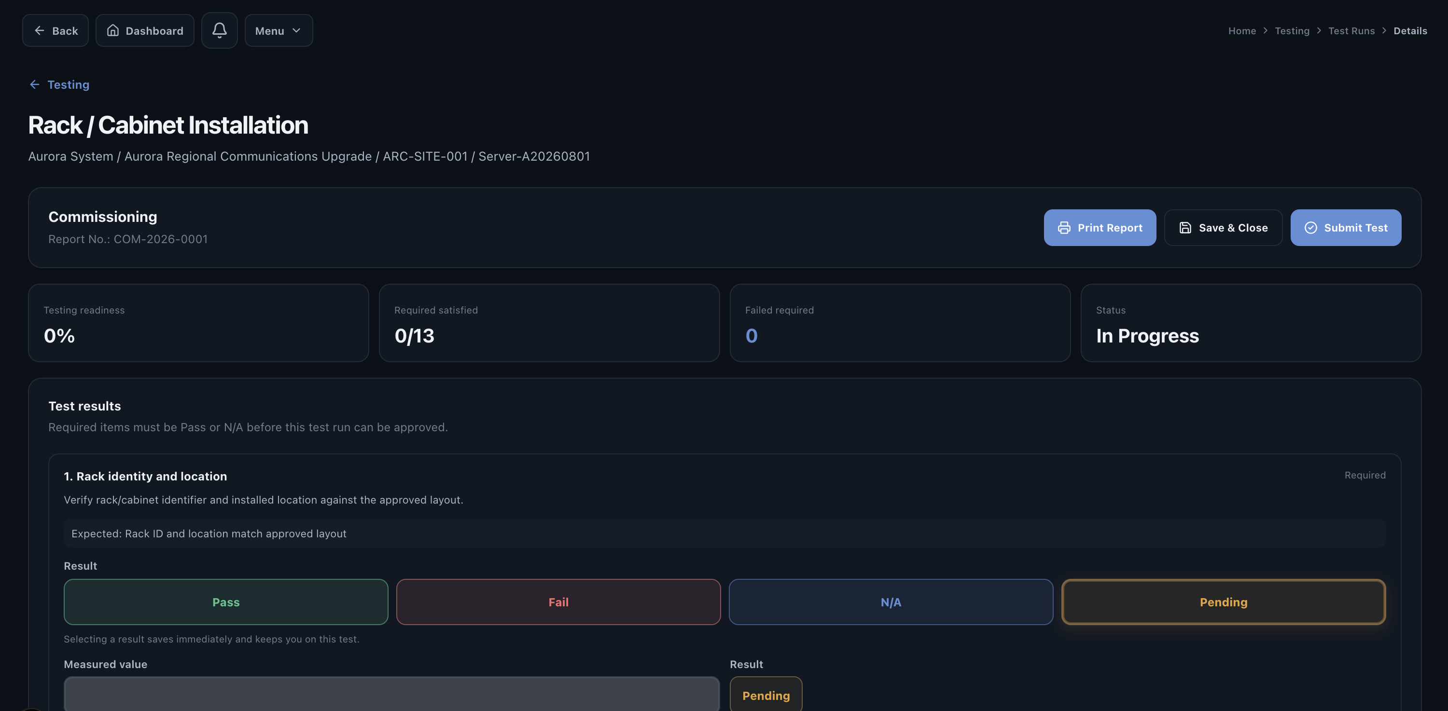Screen dimensions: 1448x711
Task: Click the Expected: Rack ID text box
Action: pyautogui.click(x=724, y=533)
